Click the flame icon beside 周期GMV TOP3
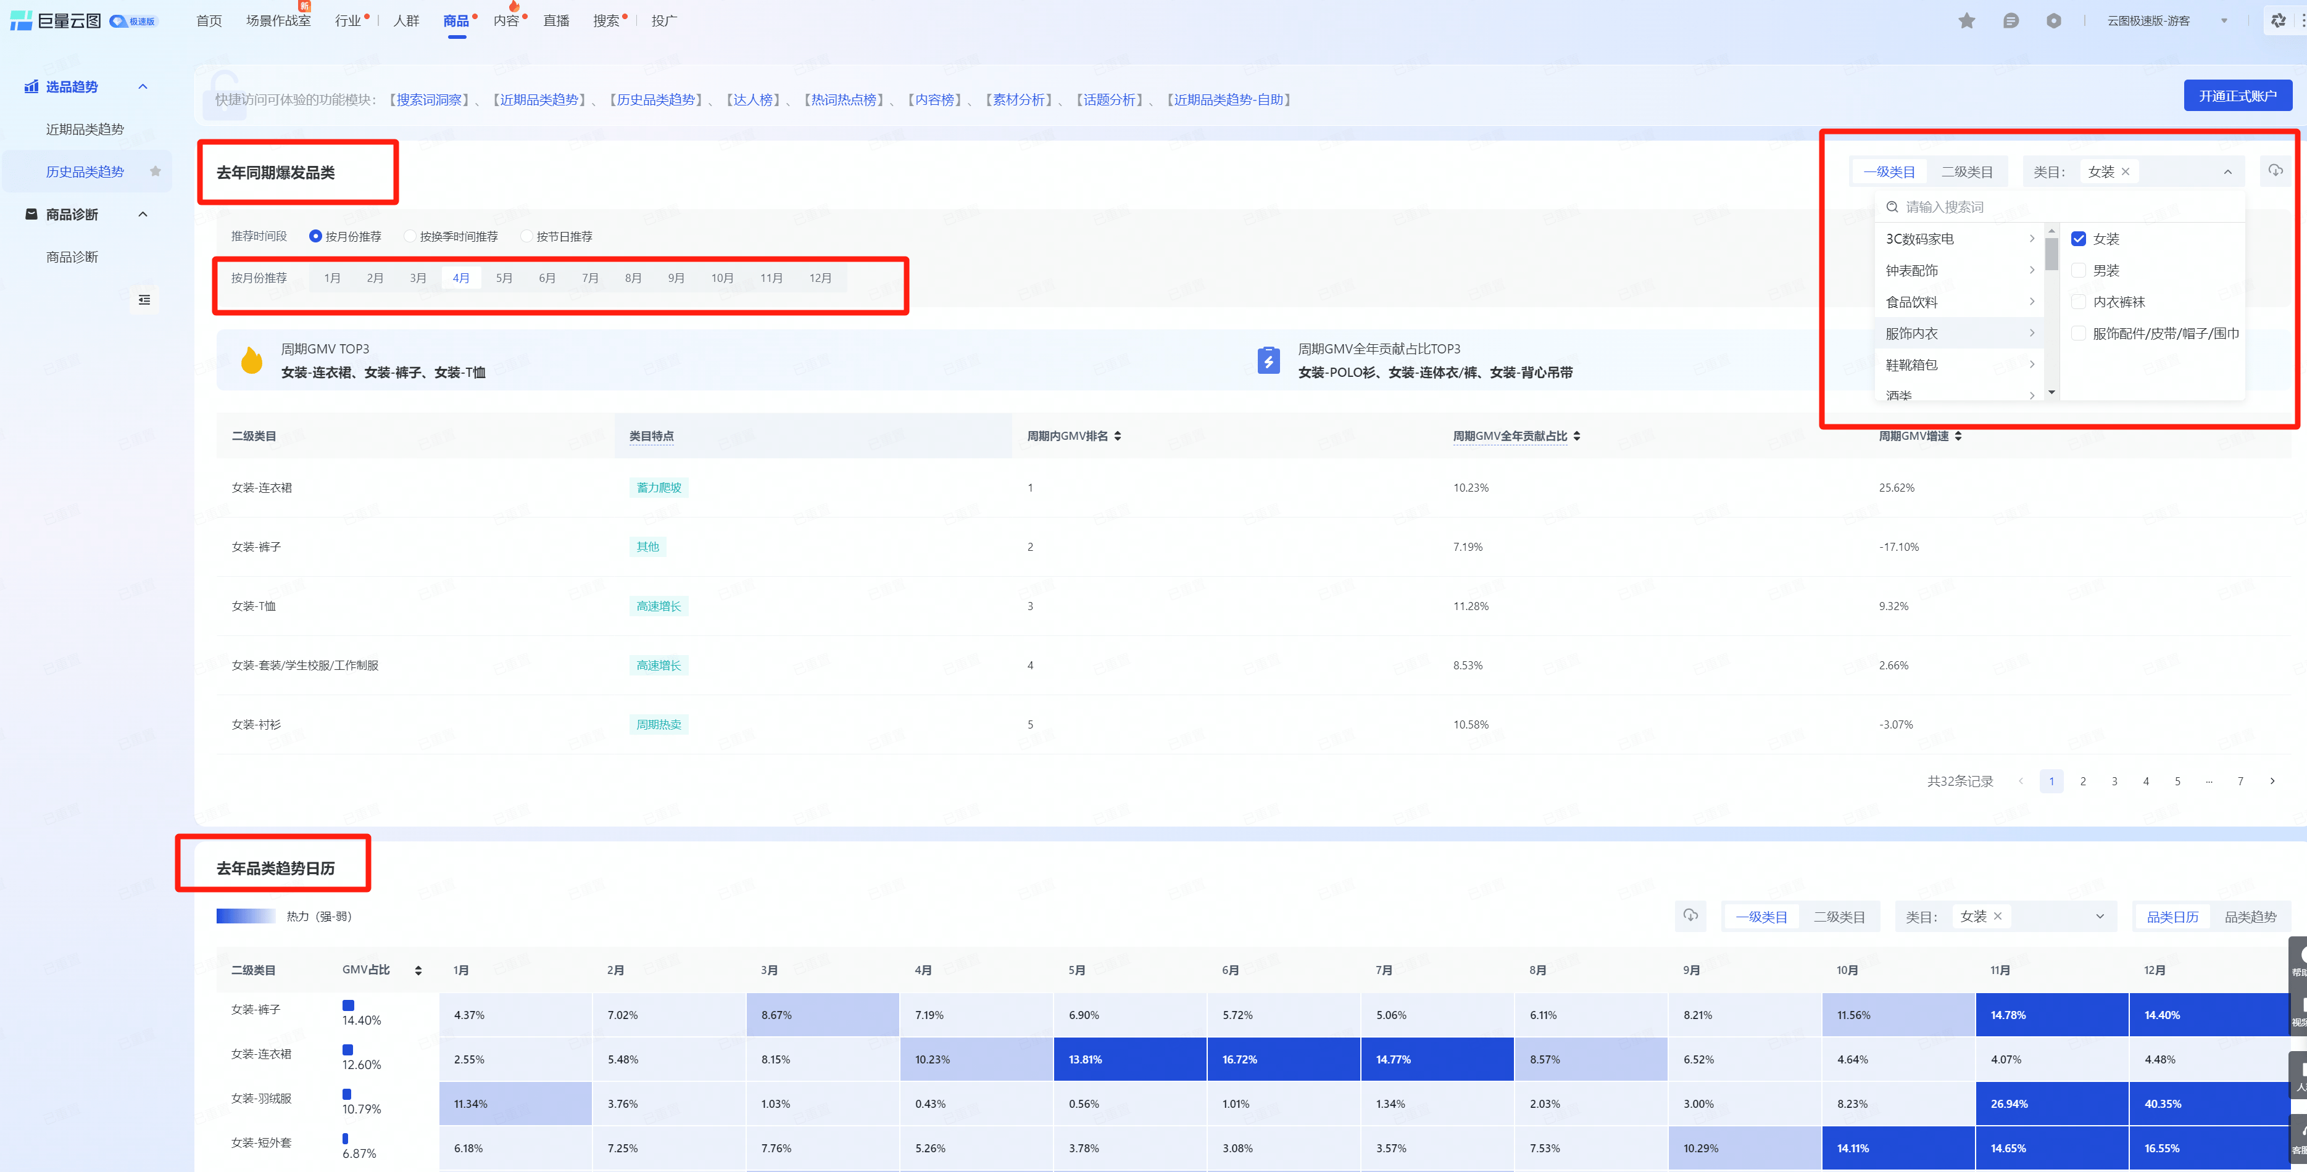2307x1172 pixels. 252,360
